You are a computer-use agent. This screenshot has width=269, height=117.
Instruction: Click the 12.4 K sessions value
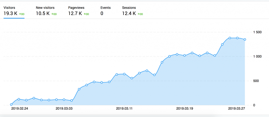pyautogui.click(x=129, y=13)
